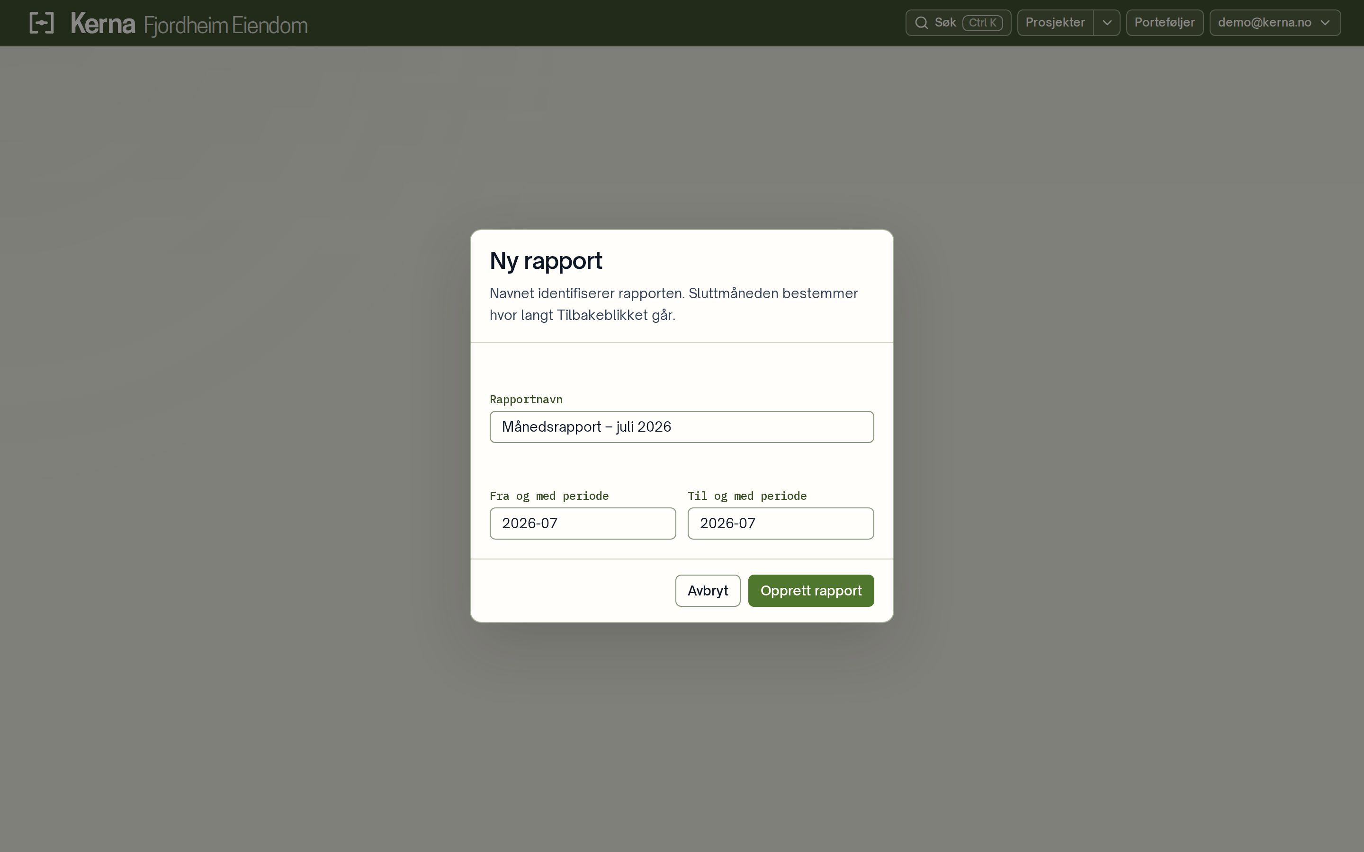Focus the Til og med periode field
The height and width of the screenshot is (852, 1364).
781,523
